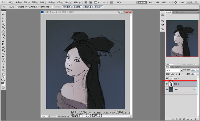Click the 适合屏幕 button
Viewport: 200px width, 121px height.
[x=77, y=7]
